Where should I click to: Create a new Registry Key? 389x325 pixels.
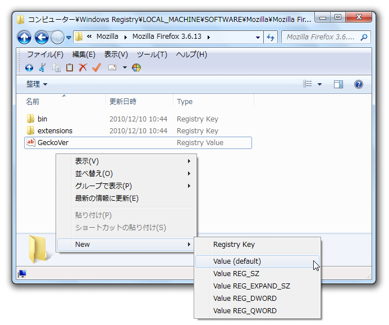click(x=257, y=245)
